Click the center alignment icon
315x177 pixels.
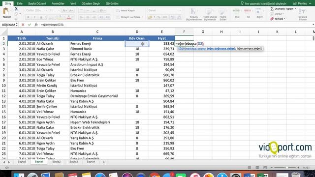tap(88, 17)
